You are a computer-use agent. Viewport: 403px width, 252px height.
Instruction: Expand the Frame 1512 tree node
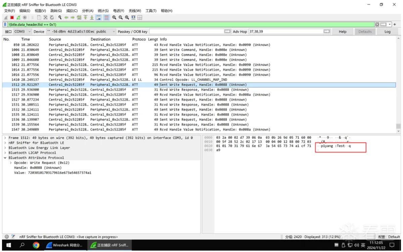click(5, 138)
